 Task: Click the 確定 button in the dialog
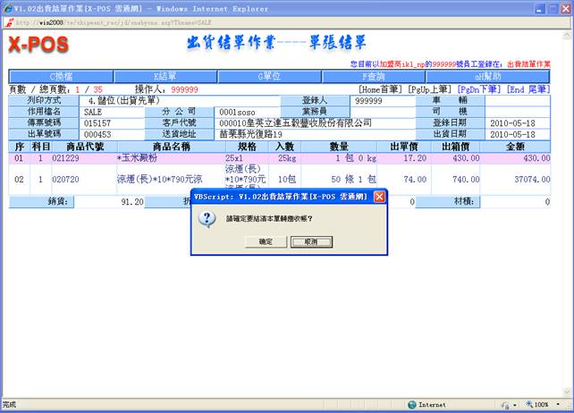click(266, 241)
